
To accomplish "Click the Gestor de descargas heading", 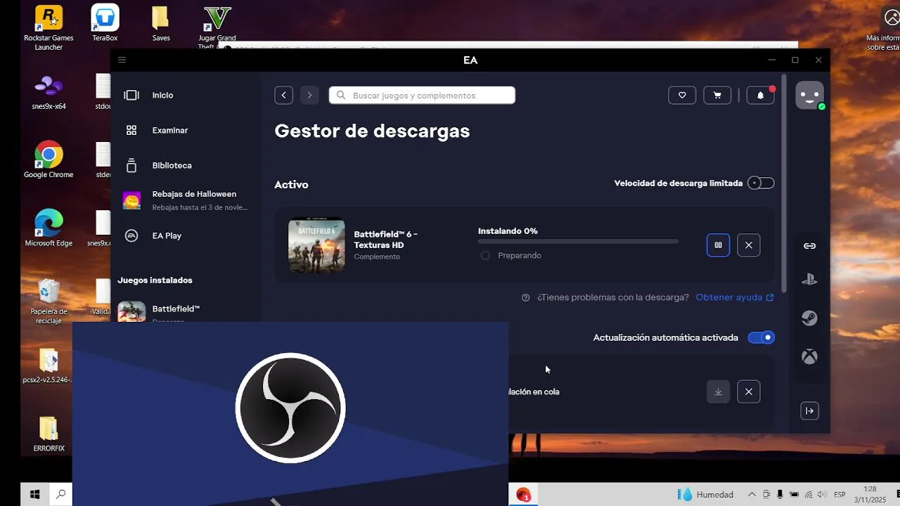I will point(372,131).
